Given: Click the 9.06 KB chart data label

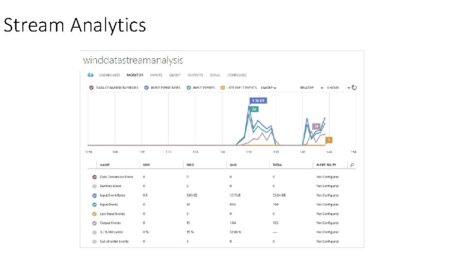Looking at the screenshot, I should 258,101.
